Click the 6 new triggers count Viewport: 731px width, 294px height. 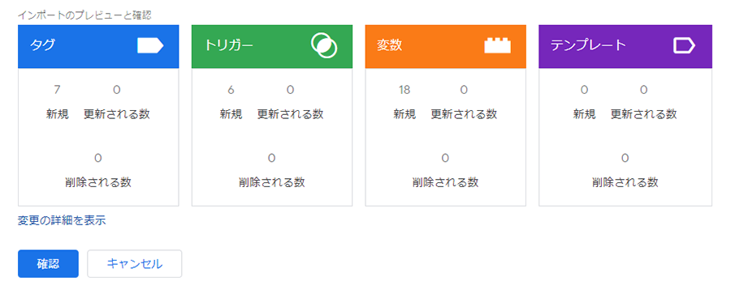pyautogui.click(x=231, y=90)
